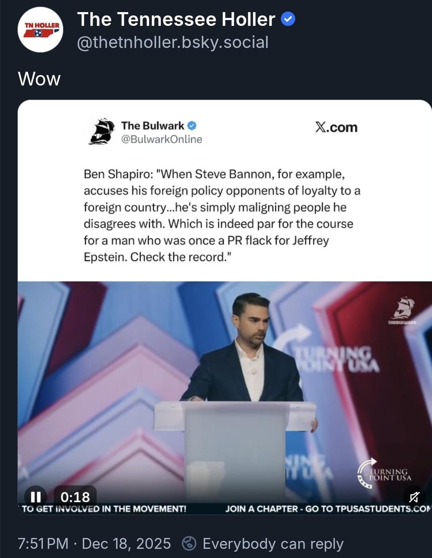Click the Ben Shapiro quote text
Image resolution: width=432 pixels, height=558 pixels.
222,215
